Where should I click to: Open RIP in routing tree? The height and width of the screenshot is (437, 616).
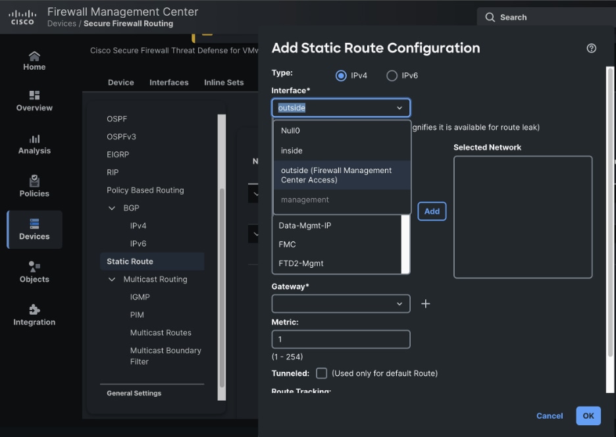(x=113, y=172)
